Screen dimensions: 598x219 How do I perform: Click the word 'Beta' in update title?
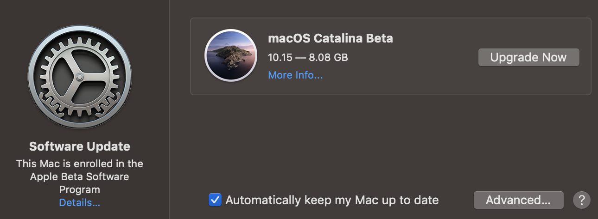[x=381, y=38]
